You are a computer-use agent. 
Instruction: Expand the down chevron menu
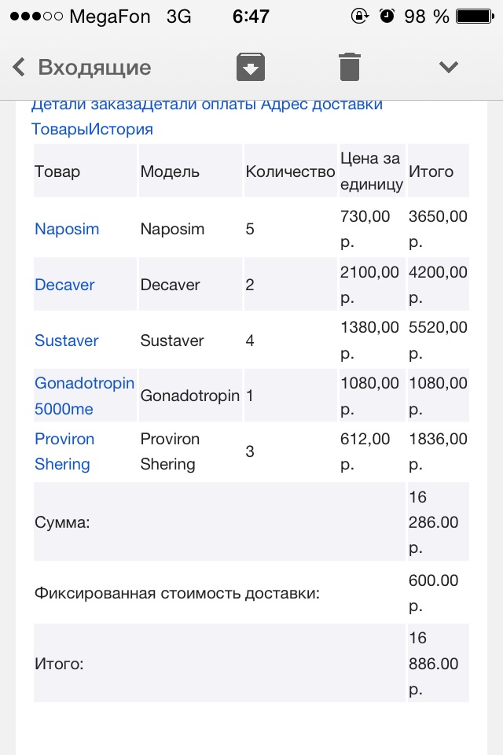coord(449,67)
